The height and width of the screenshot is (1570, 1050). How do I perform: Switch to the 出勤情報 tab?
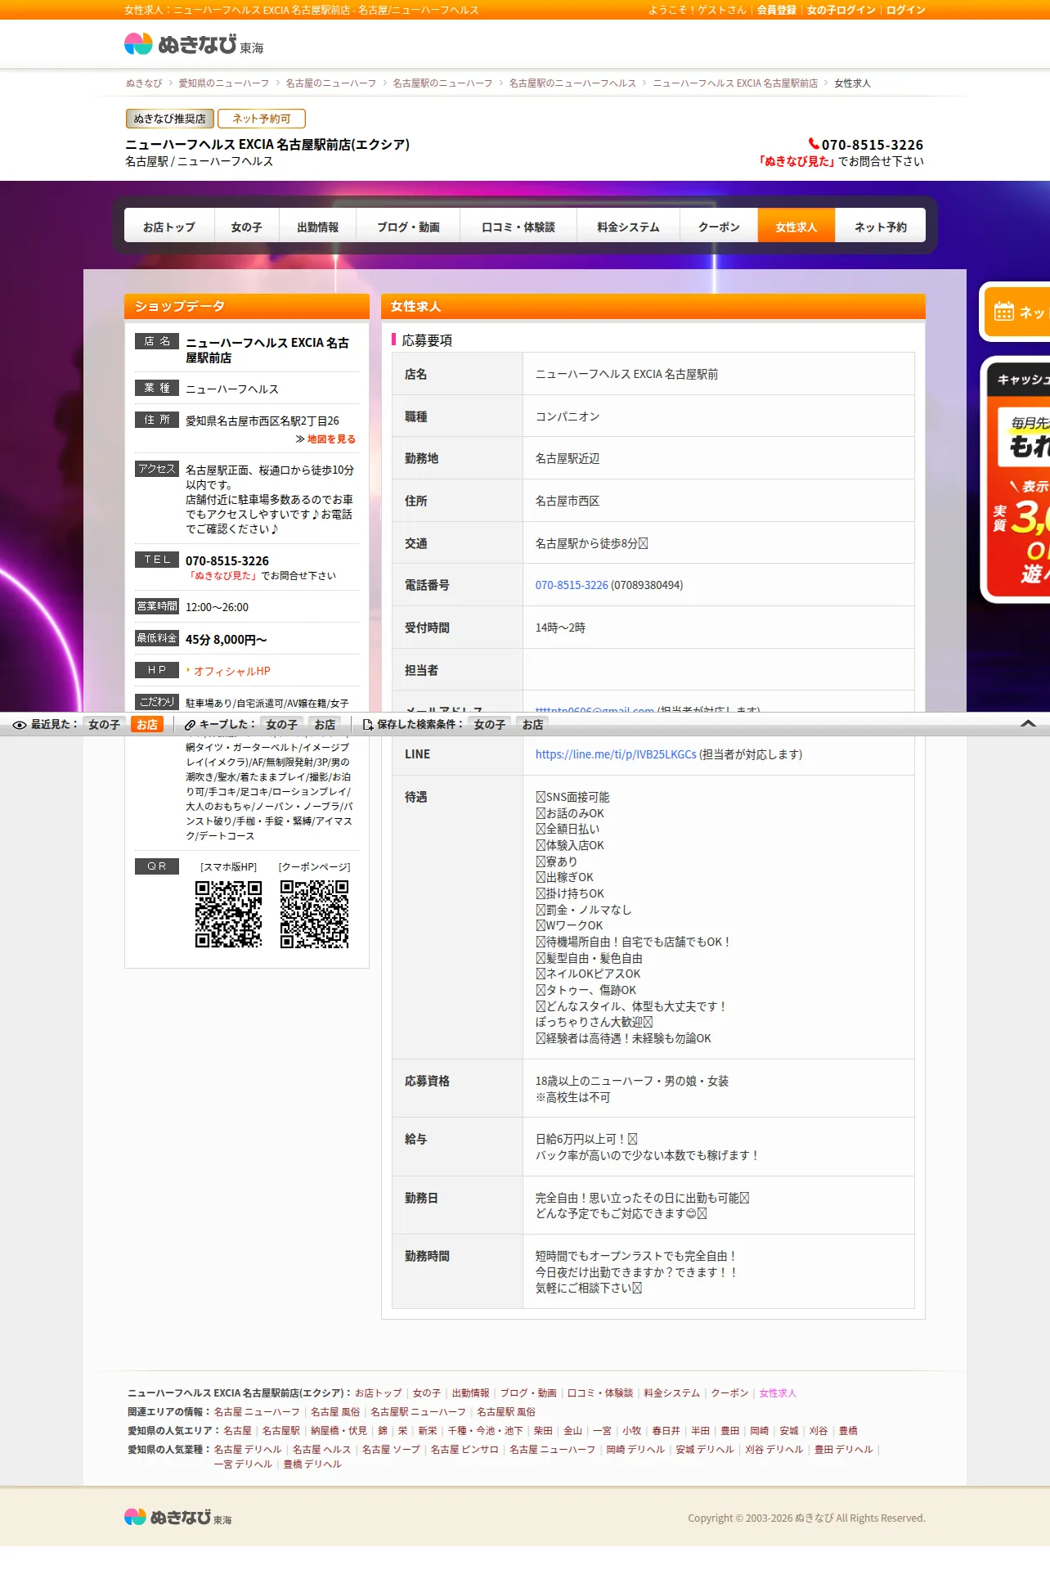pos(317,227)
